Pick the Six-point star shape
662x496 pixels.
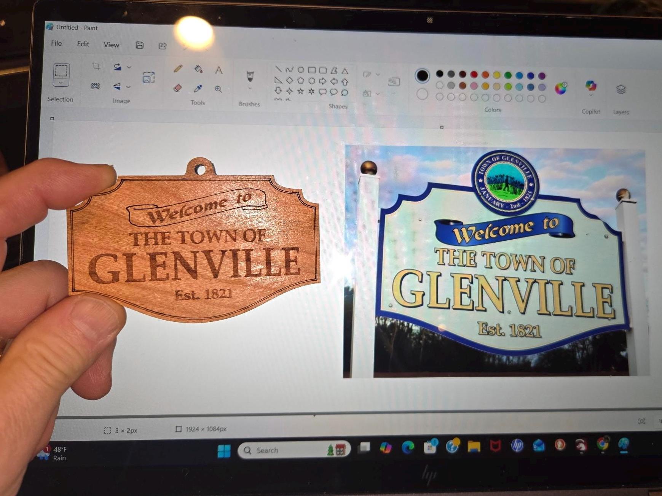(311, 91)
